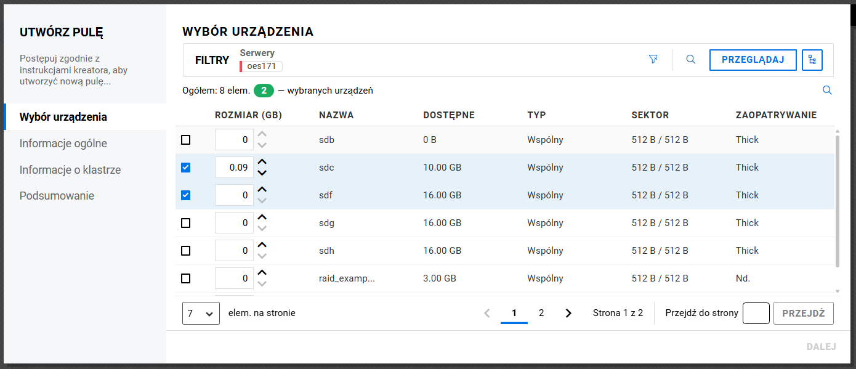The width and height of the screenshot is (856, 369).
Task: Decrease size for sdc with down arrow
Action: [x=262, y=173]
